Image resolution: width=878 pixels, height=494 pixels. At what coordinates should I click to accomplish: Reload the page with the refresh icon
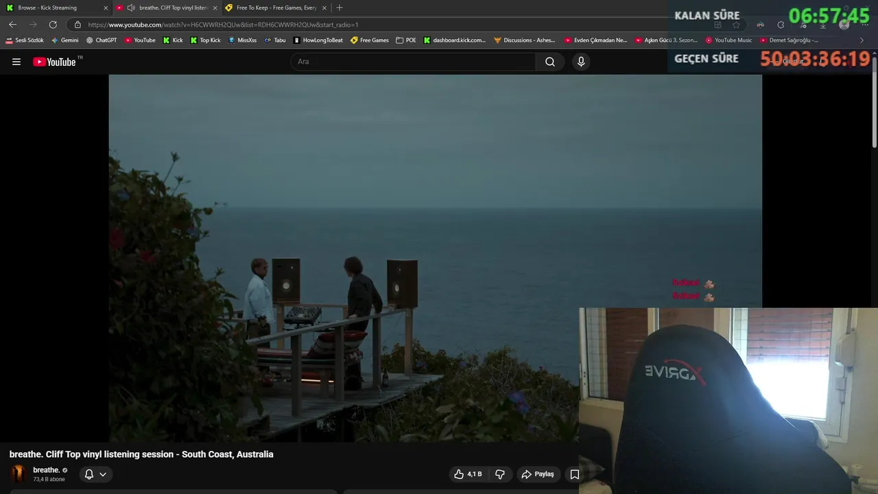click(x=53, y=24)
